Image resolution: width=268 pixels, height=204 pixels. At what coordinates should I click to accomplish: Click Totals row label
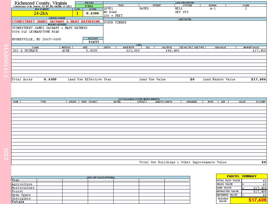click(18, 202)
